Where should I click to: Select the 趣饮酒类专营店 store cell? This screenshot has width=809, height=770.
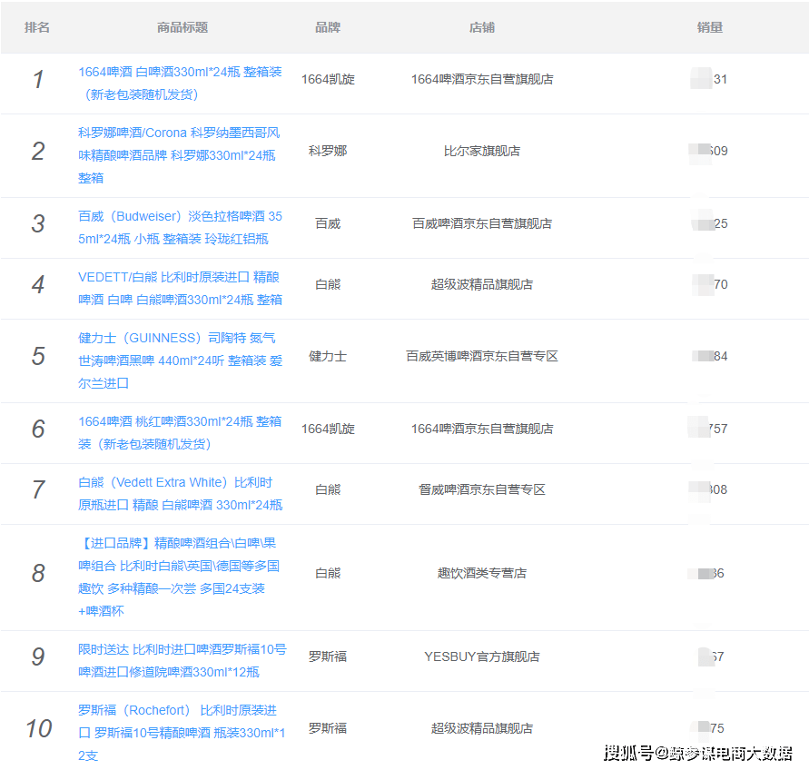pos(482,573)
